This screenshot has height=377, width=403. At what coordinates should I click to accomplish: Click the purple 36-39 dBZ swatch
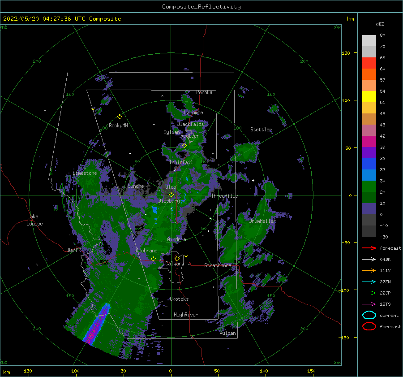(x=369, y=153)
